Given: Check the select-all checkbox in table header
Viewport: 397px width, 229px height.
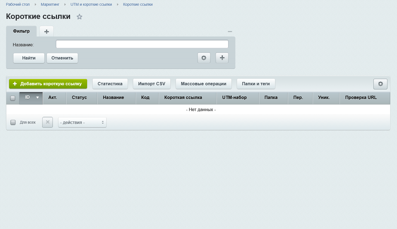Looking at the screenshot, I should (13, 98).
